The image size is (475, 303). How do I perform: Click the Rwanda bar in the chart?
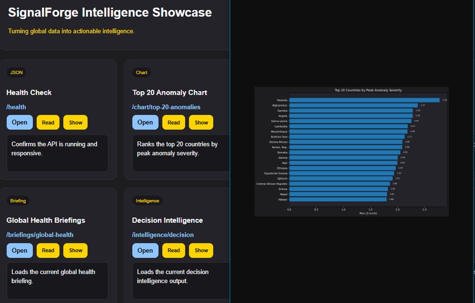click(364, 100)
